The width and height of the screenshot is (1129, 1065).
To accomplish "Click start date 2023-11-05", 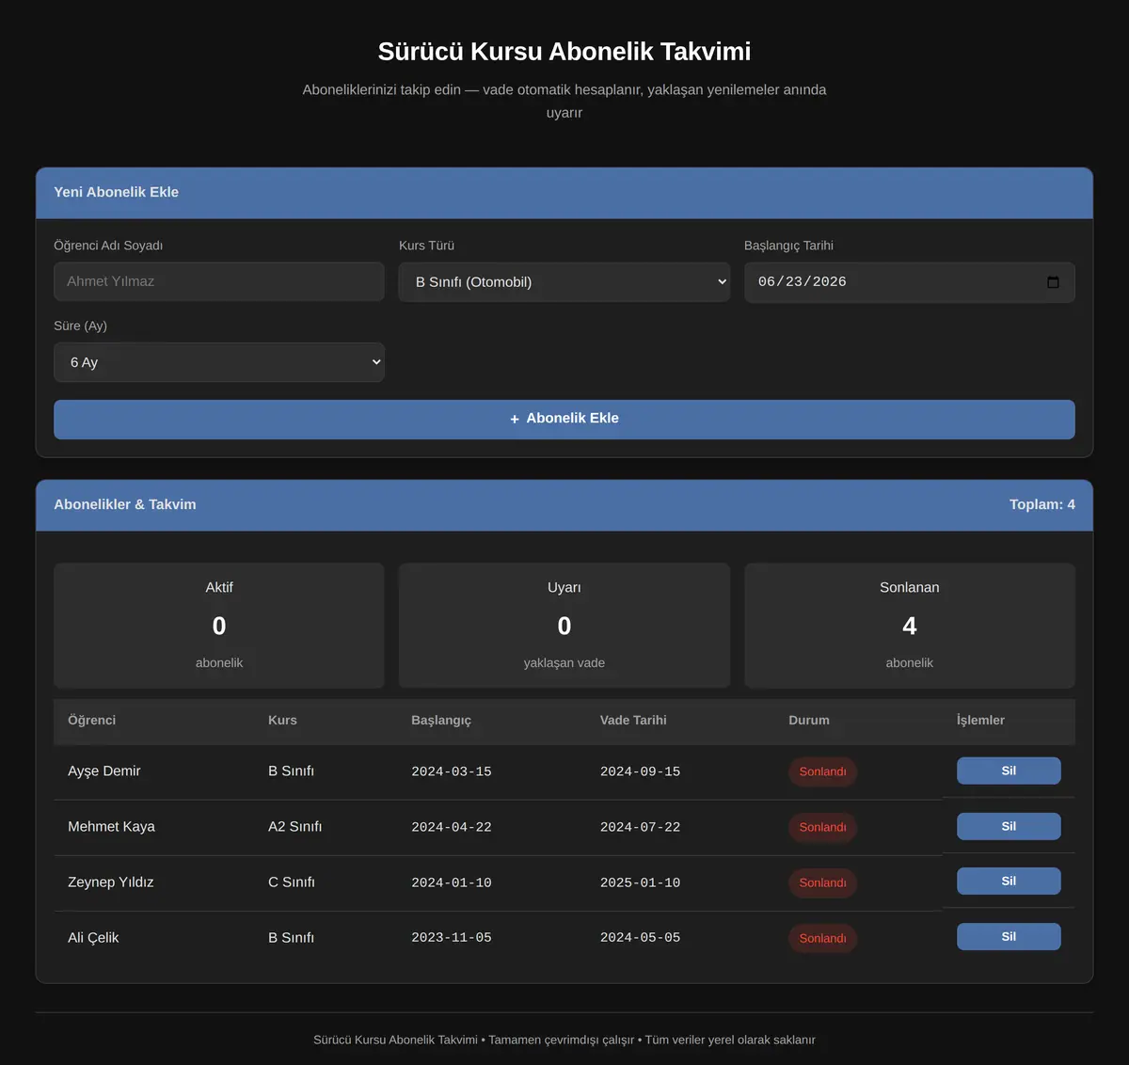I will pyautogui.click(x=452, y=938).
